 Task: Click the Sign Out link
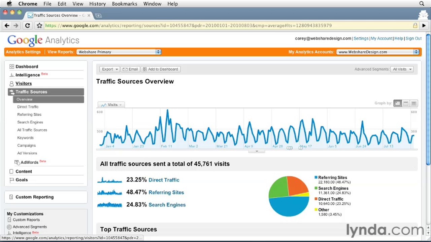[x=413, y=39]
